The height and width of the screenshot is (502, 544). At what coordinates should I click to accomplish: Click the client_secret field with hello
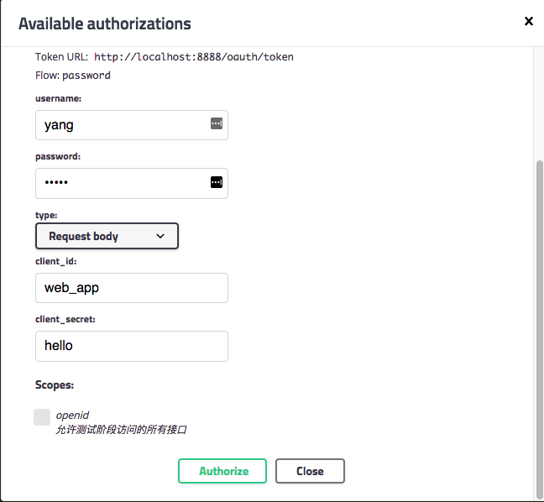[131, 346]
